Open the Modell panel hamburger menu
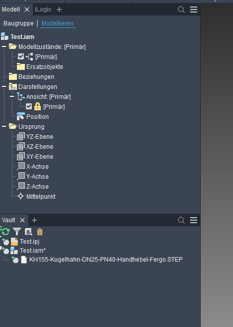Image resolution: width=233 pixels, height=327 pixels. (194, 9)
